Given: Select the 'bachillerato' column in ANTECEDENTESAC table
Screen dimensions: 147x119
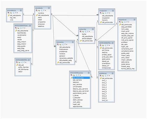Looking at the screenshot, I should [x=22, y=33].
